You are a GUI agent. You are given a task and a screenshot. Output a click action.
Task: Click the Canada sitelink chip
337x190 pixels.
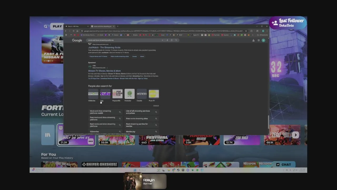(x=135, y=56)
